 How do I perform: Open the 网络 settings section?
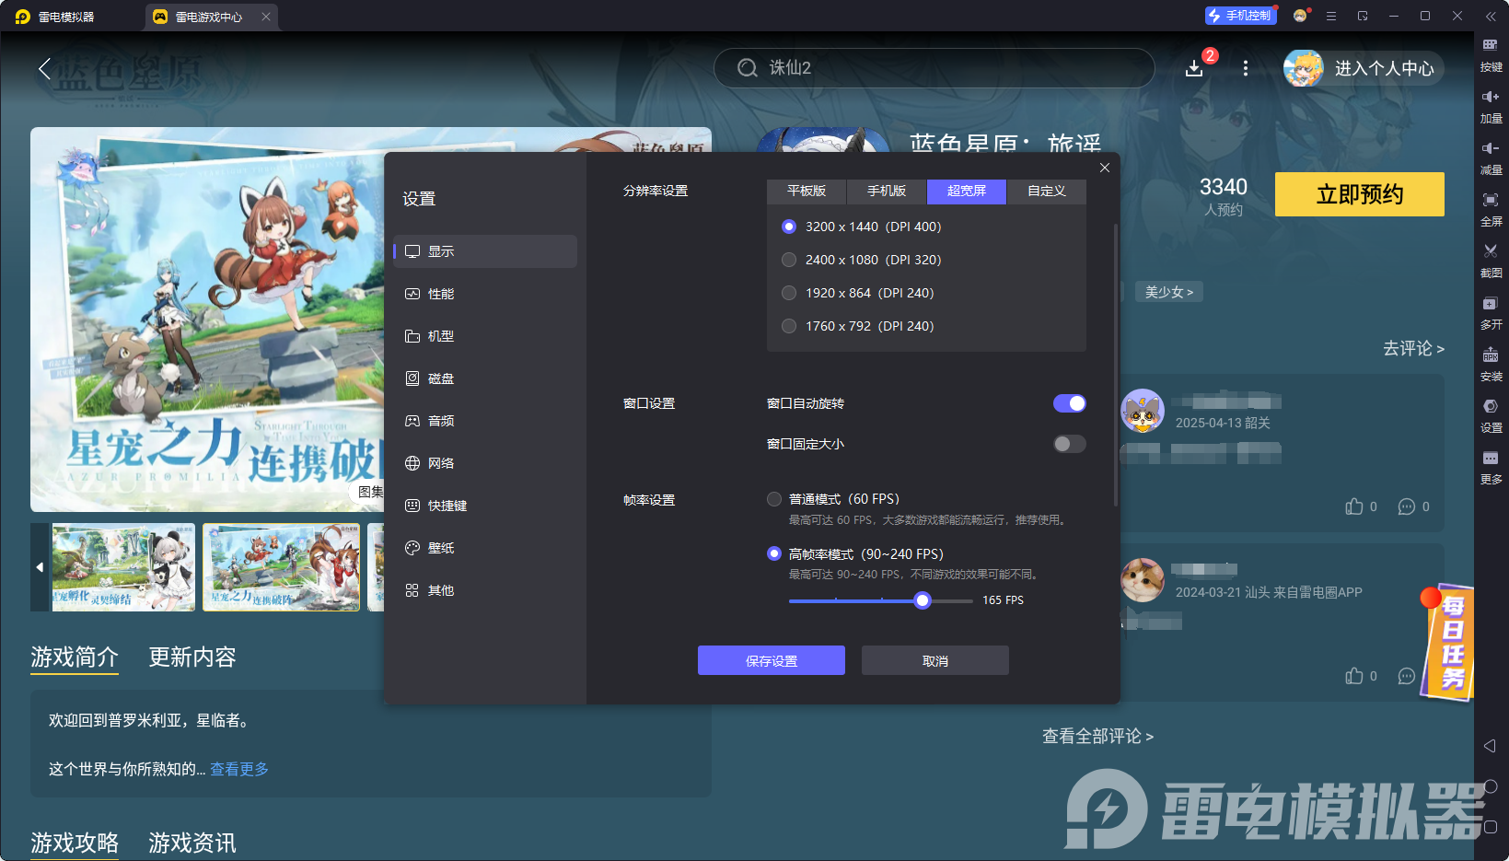(x=485, y=463)
